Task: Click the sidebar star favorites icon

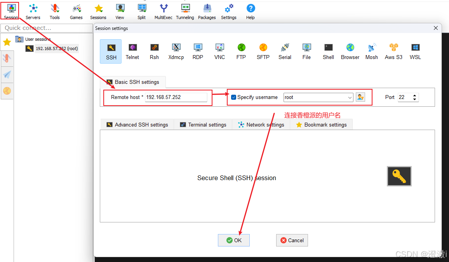Action: [7, 42]
